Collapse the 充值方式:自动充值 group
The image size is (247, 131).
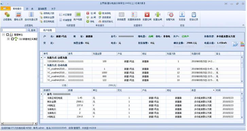pyautogui.click(x=45, y=65)
